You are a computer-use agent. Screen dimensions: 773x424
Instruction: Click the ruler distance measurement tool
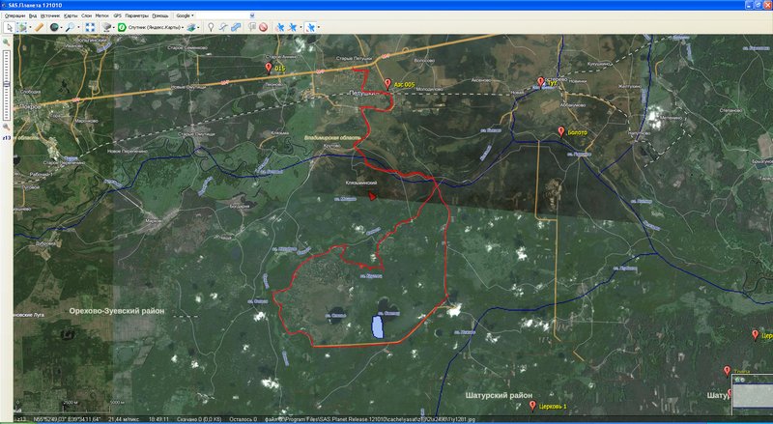click(x=40, y=27)
